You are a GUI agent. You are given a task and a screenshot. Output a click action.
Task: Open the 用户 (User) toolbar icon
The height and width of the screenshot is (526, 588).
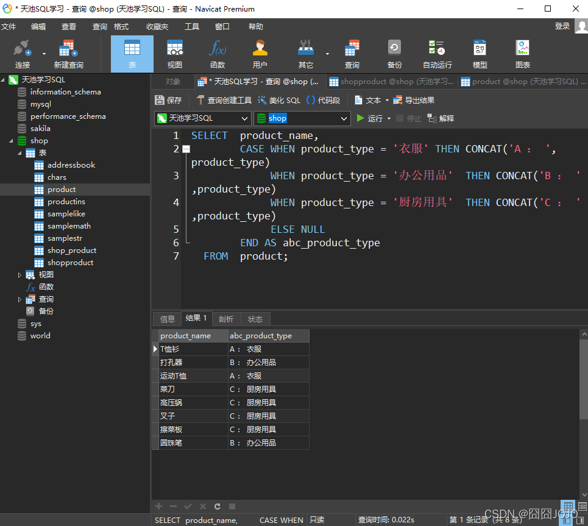260,54
